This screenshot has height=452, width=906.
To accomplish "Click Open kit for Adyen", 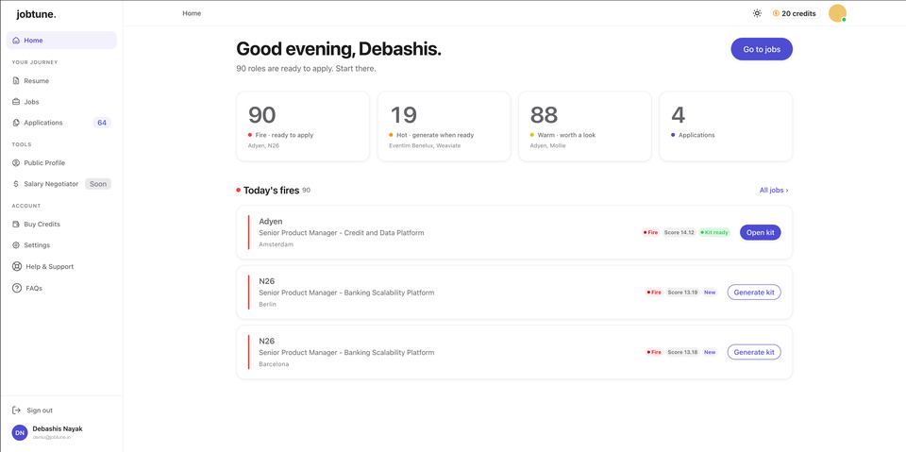I will [760, 232].
